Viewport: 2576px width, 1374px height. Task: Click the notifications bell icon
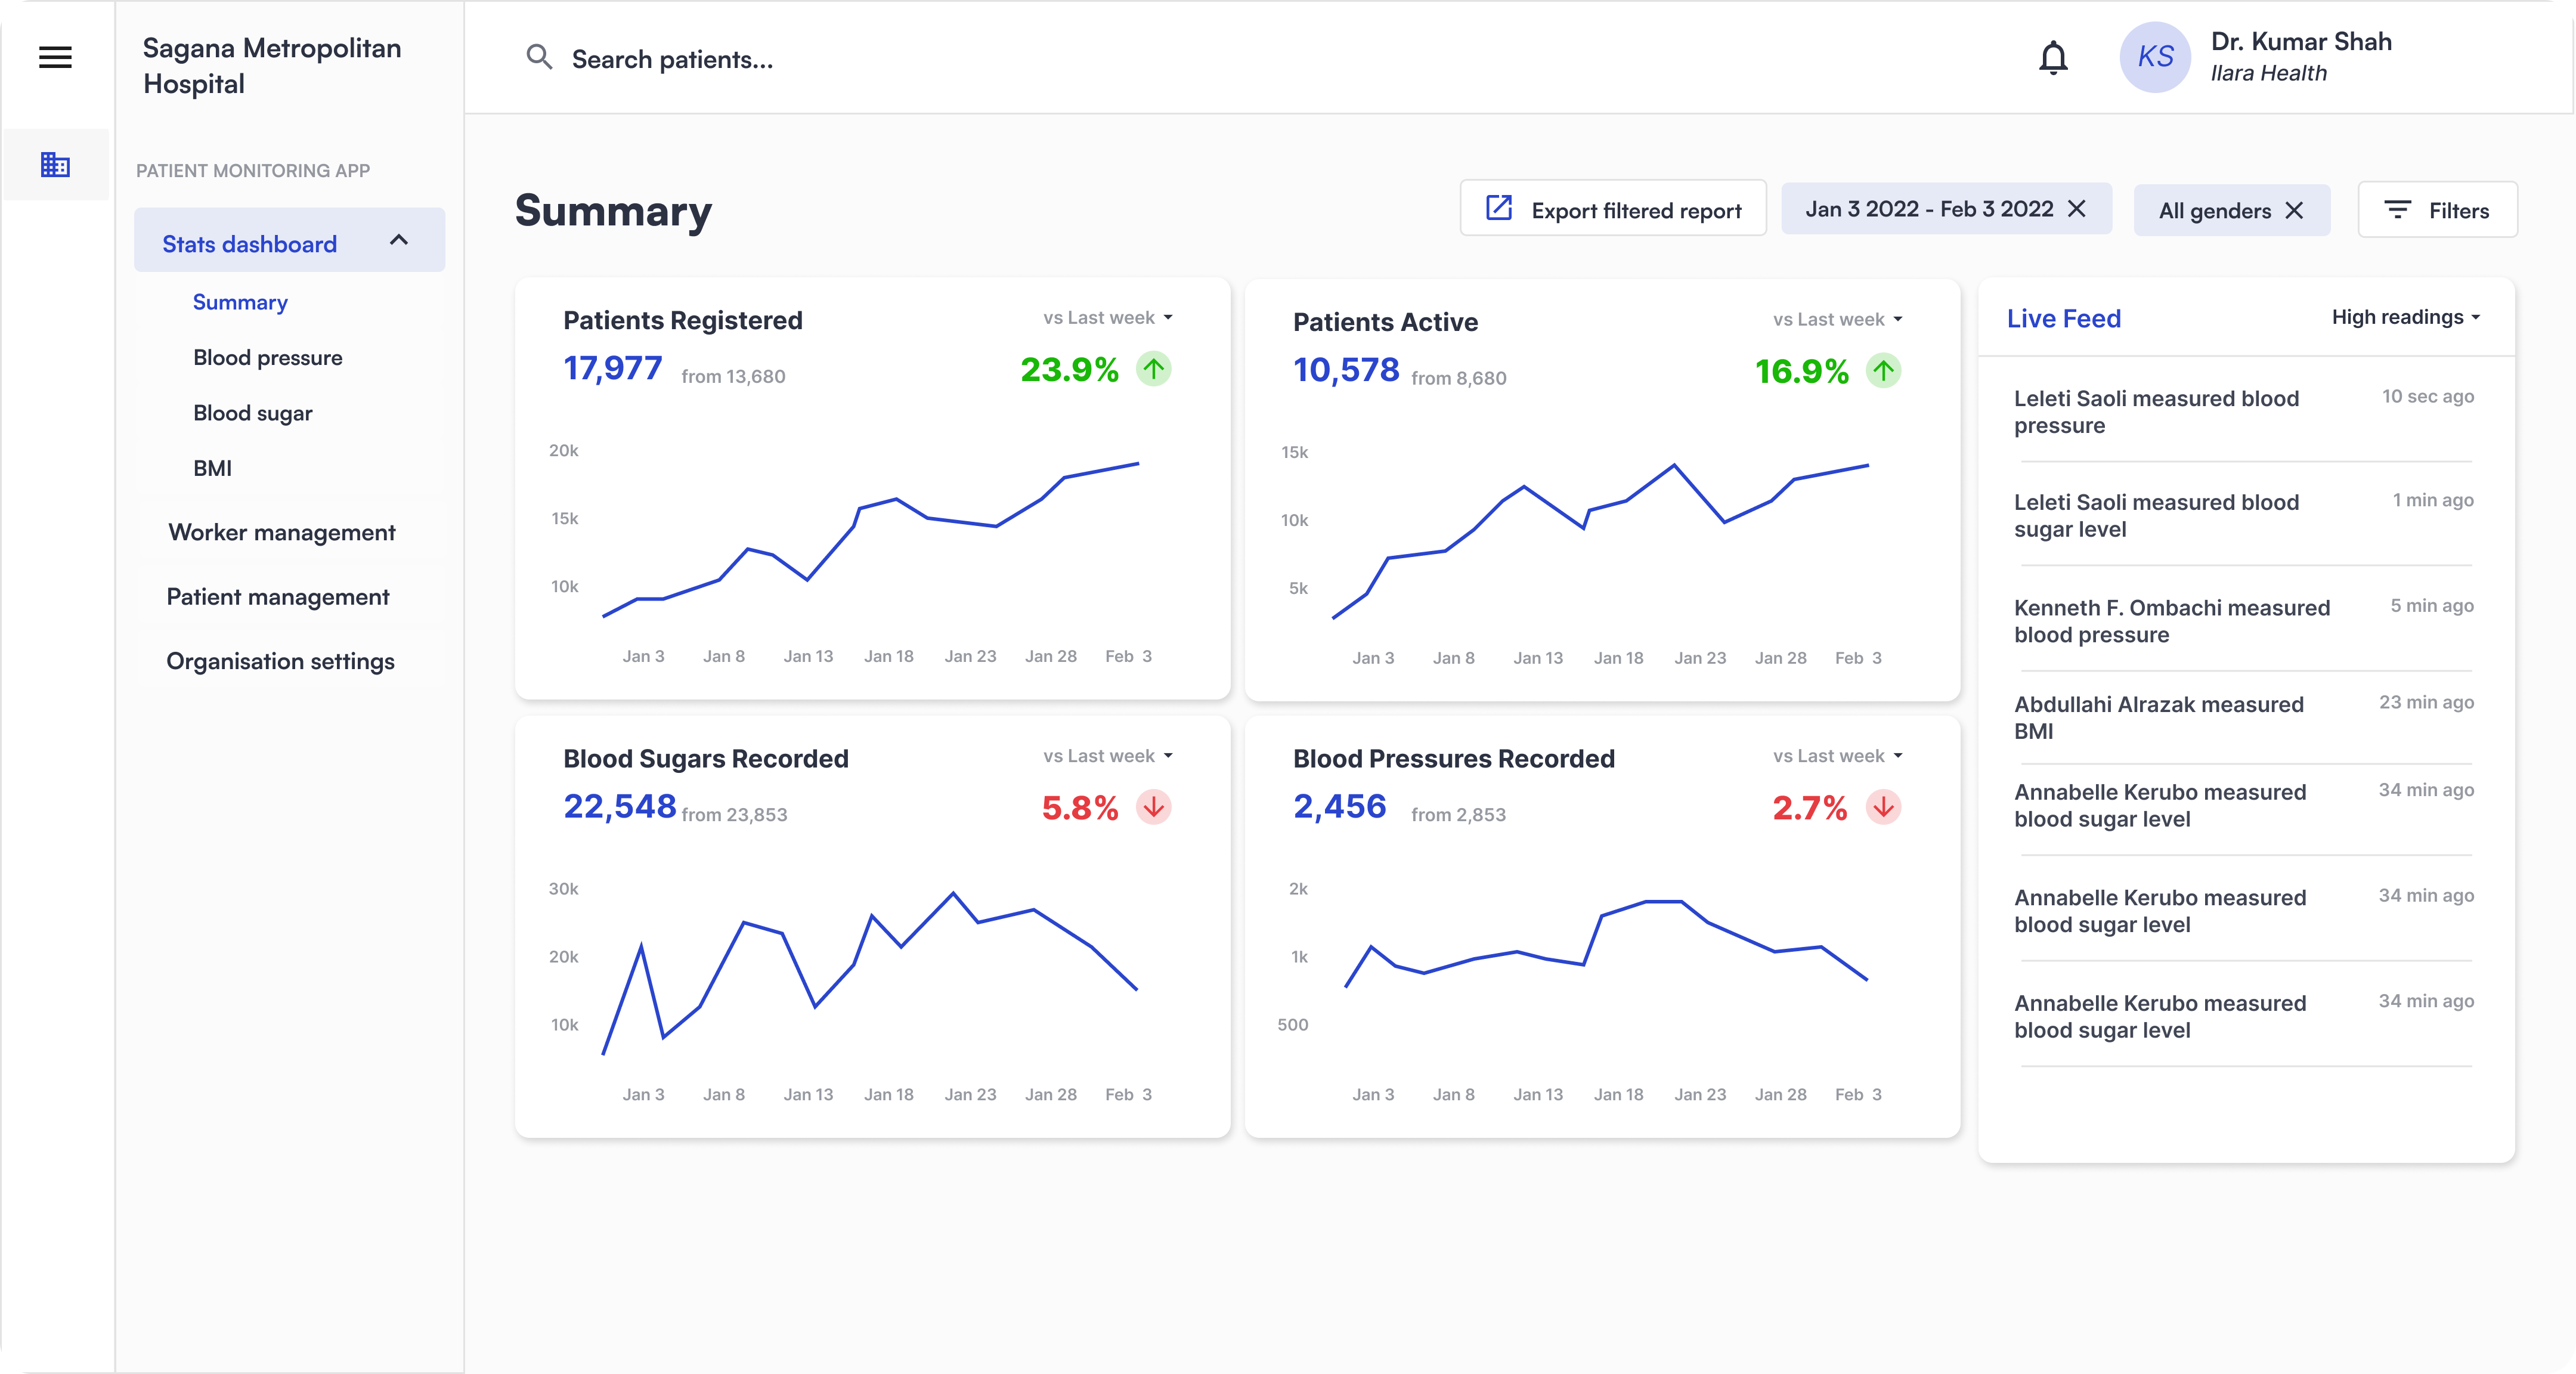point(2053,58)
